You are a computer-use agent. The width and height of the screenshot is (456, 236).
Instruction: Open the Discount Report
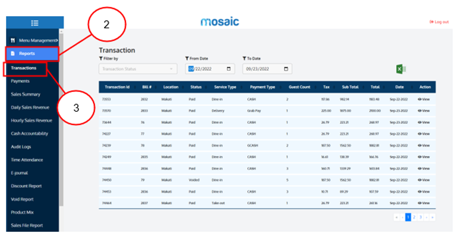point(26,186)
